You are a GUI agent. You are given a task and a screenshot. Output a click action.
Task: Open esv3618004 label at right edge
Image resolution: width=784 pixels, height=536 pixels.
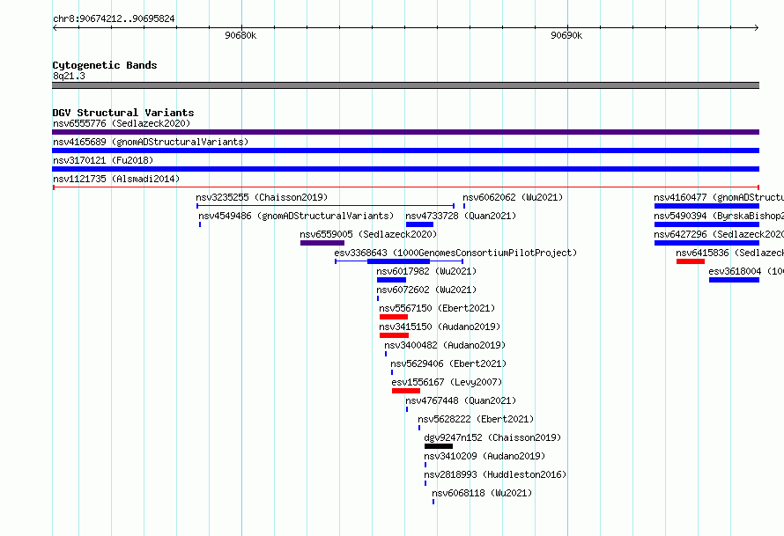click(x=746, y=271)
